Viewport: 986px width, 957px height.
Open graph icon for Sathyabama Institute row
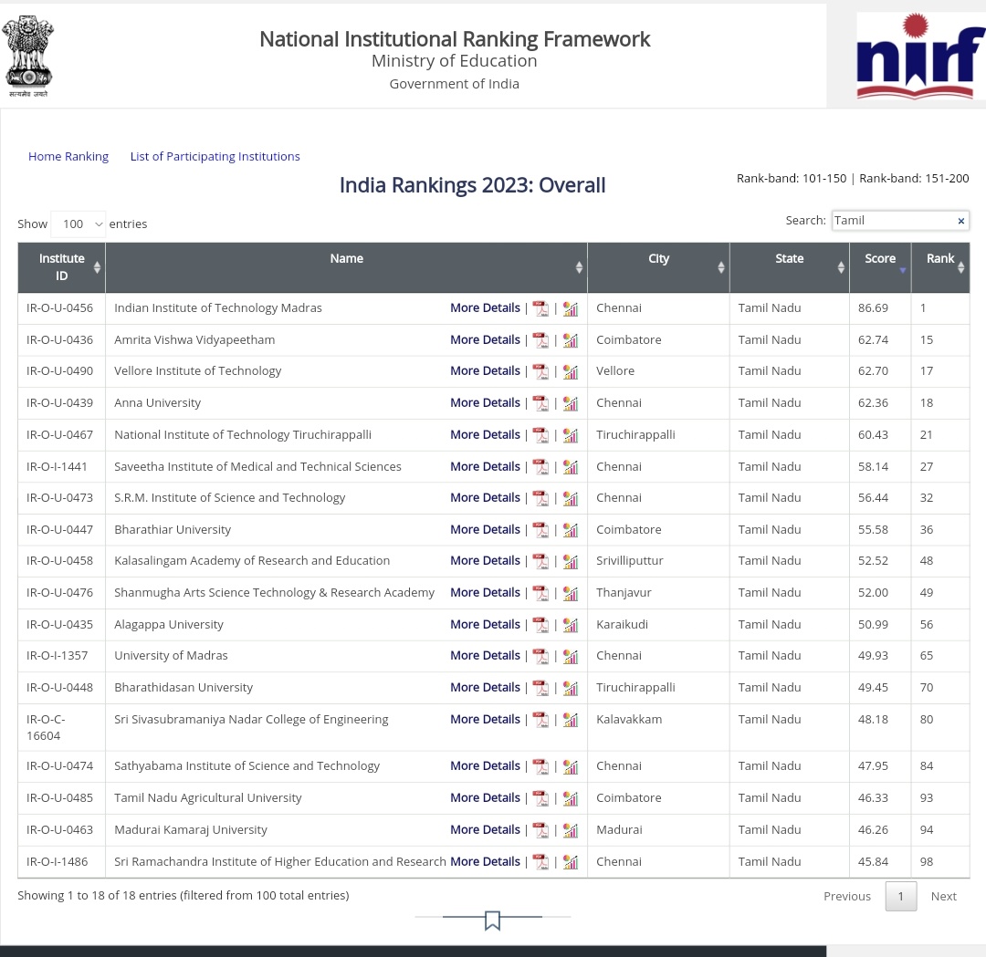(571, 766)
